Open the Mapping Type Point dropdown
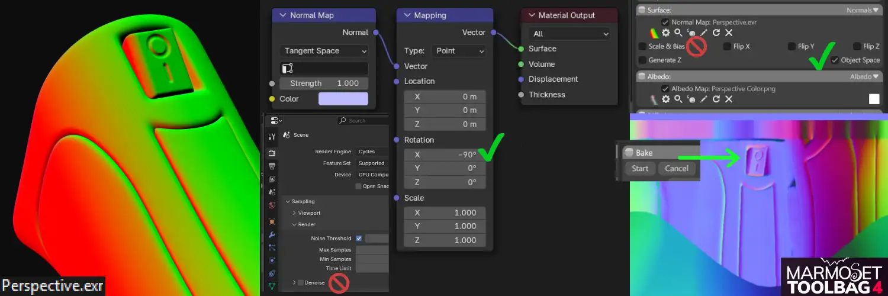Image resolution: width=888 pixels, height=296 pixels. pos(458,51)
